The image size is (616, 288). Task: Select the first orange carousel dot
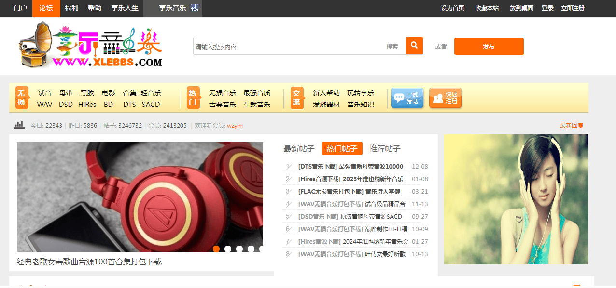point(216,249)
